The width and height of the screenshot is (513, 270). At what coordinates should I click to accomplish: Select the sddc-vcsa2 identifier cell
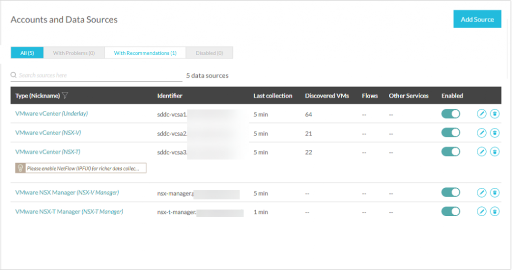click(172, 133)
